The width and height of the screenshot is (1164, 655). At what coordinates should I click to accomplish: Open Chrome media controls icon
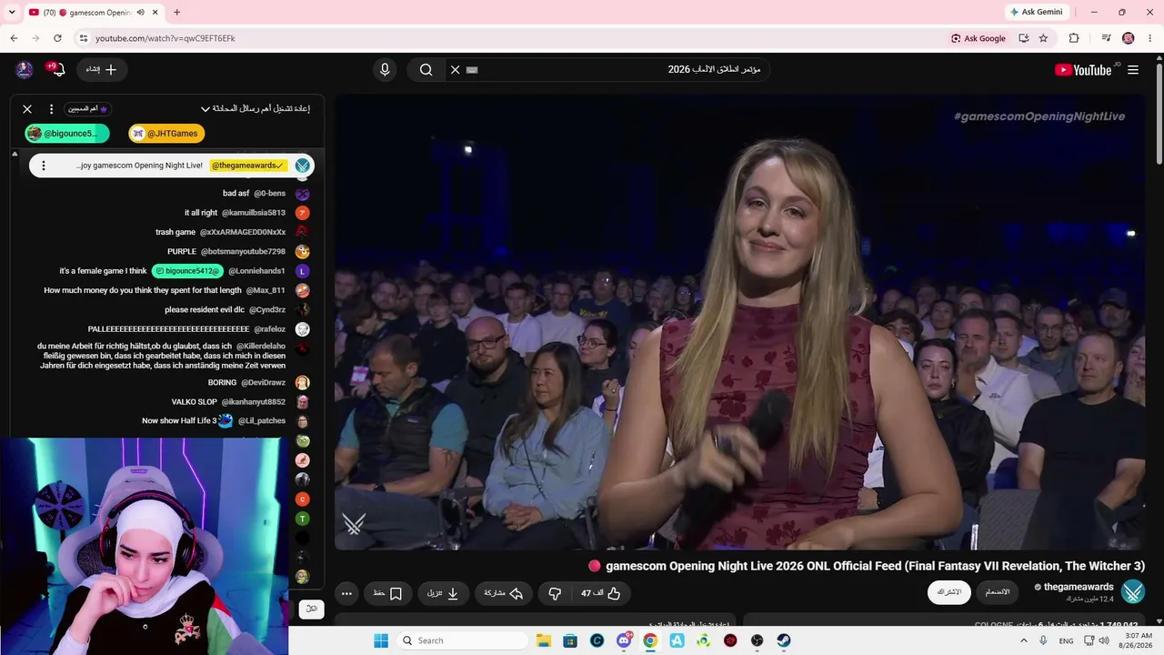(x=1106, y=38)
